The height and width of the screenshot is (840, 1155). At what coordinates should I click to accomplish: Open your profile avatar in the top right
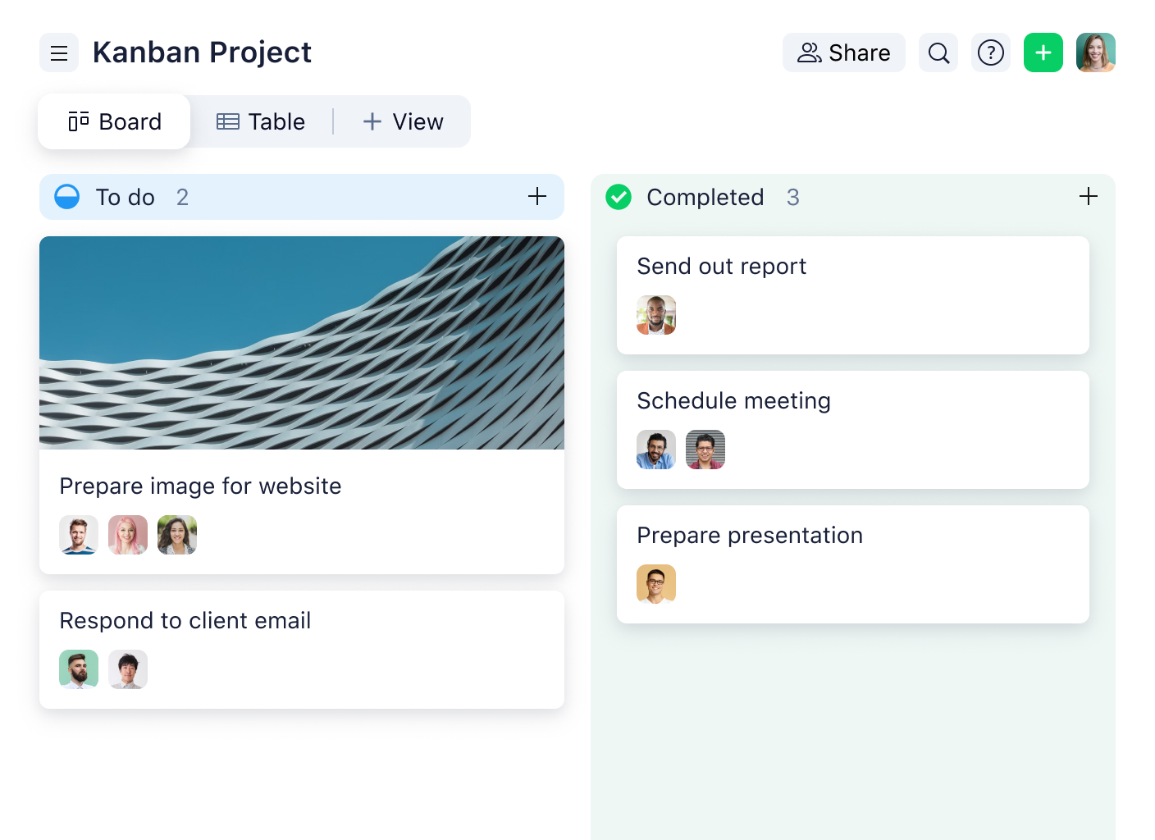click(x=1096, y=52)
